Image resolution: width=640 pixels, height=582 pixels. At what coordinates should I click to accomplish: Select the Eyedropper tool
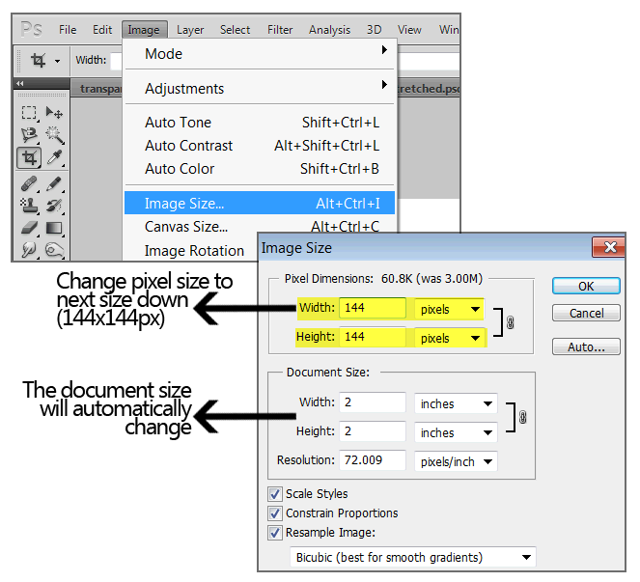[x=55, y=157]
